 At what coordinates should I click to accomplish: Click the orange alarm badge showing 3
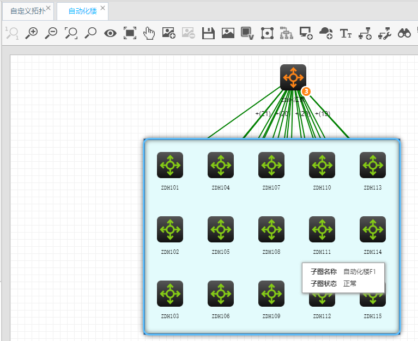(306, 92)
